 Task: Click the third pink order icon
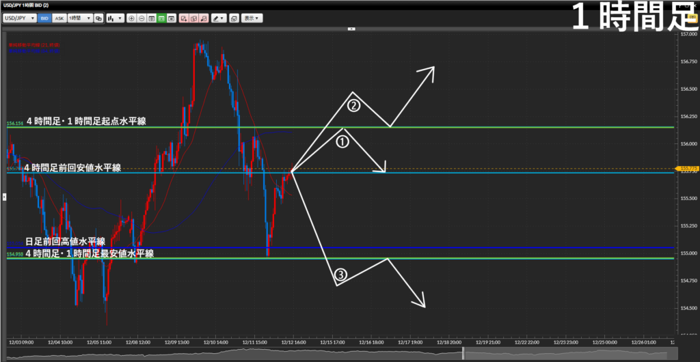[x=204, y=18]
